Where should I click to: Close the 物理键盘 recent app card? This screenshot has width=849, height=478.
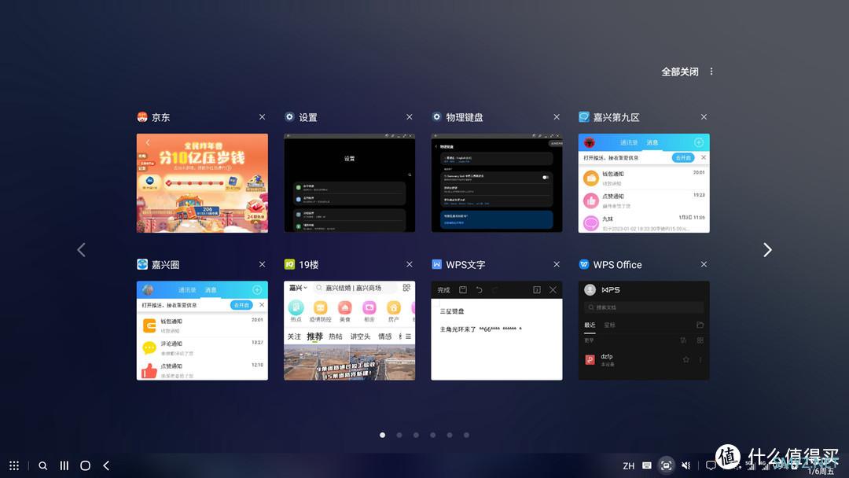(x=557, y=117)
